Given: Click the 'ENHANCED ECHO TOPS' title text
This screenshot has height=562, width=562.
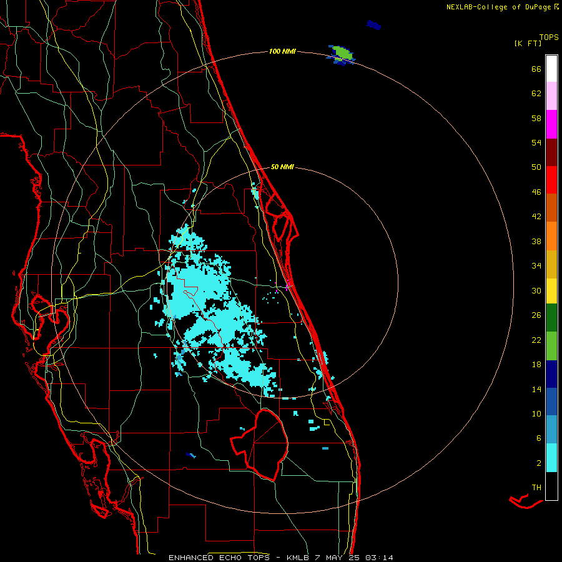Looking at the screenshot, I should click(219, 558).
